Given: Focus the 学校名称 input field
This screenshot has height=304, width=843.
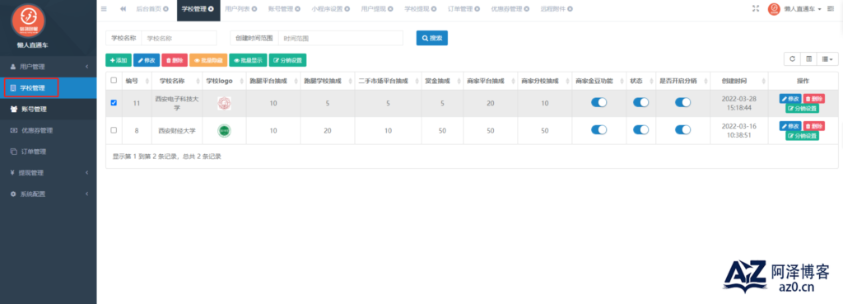Looking at the screenshot, I should pos(179,38).
